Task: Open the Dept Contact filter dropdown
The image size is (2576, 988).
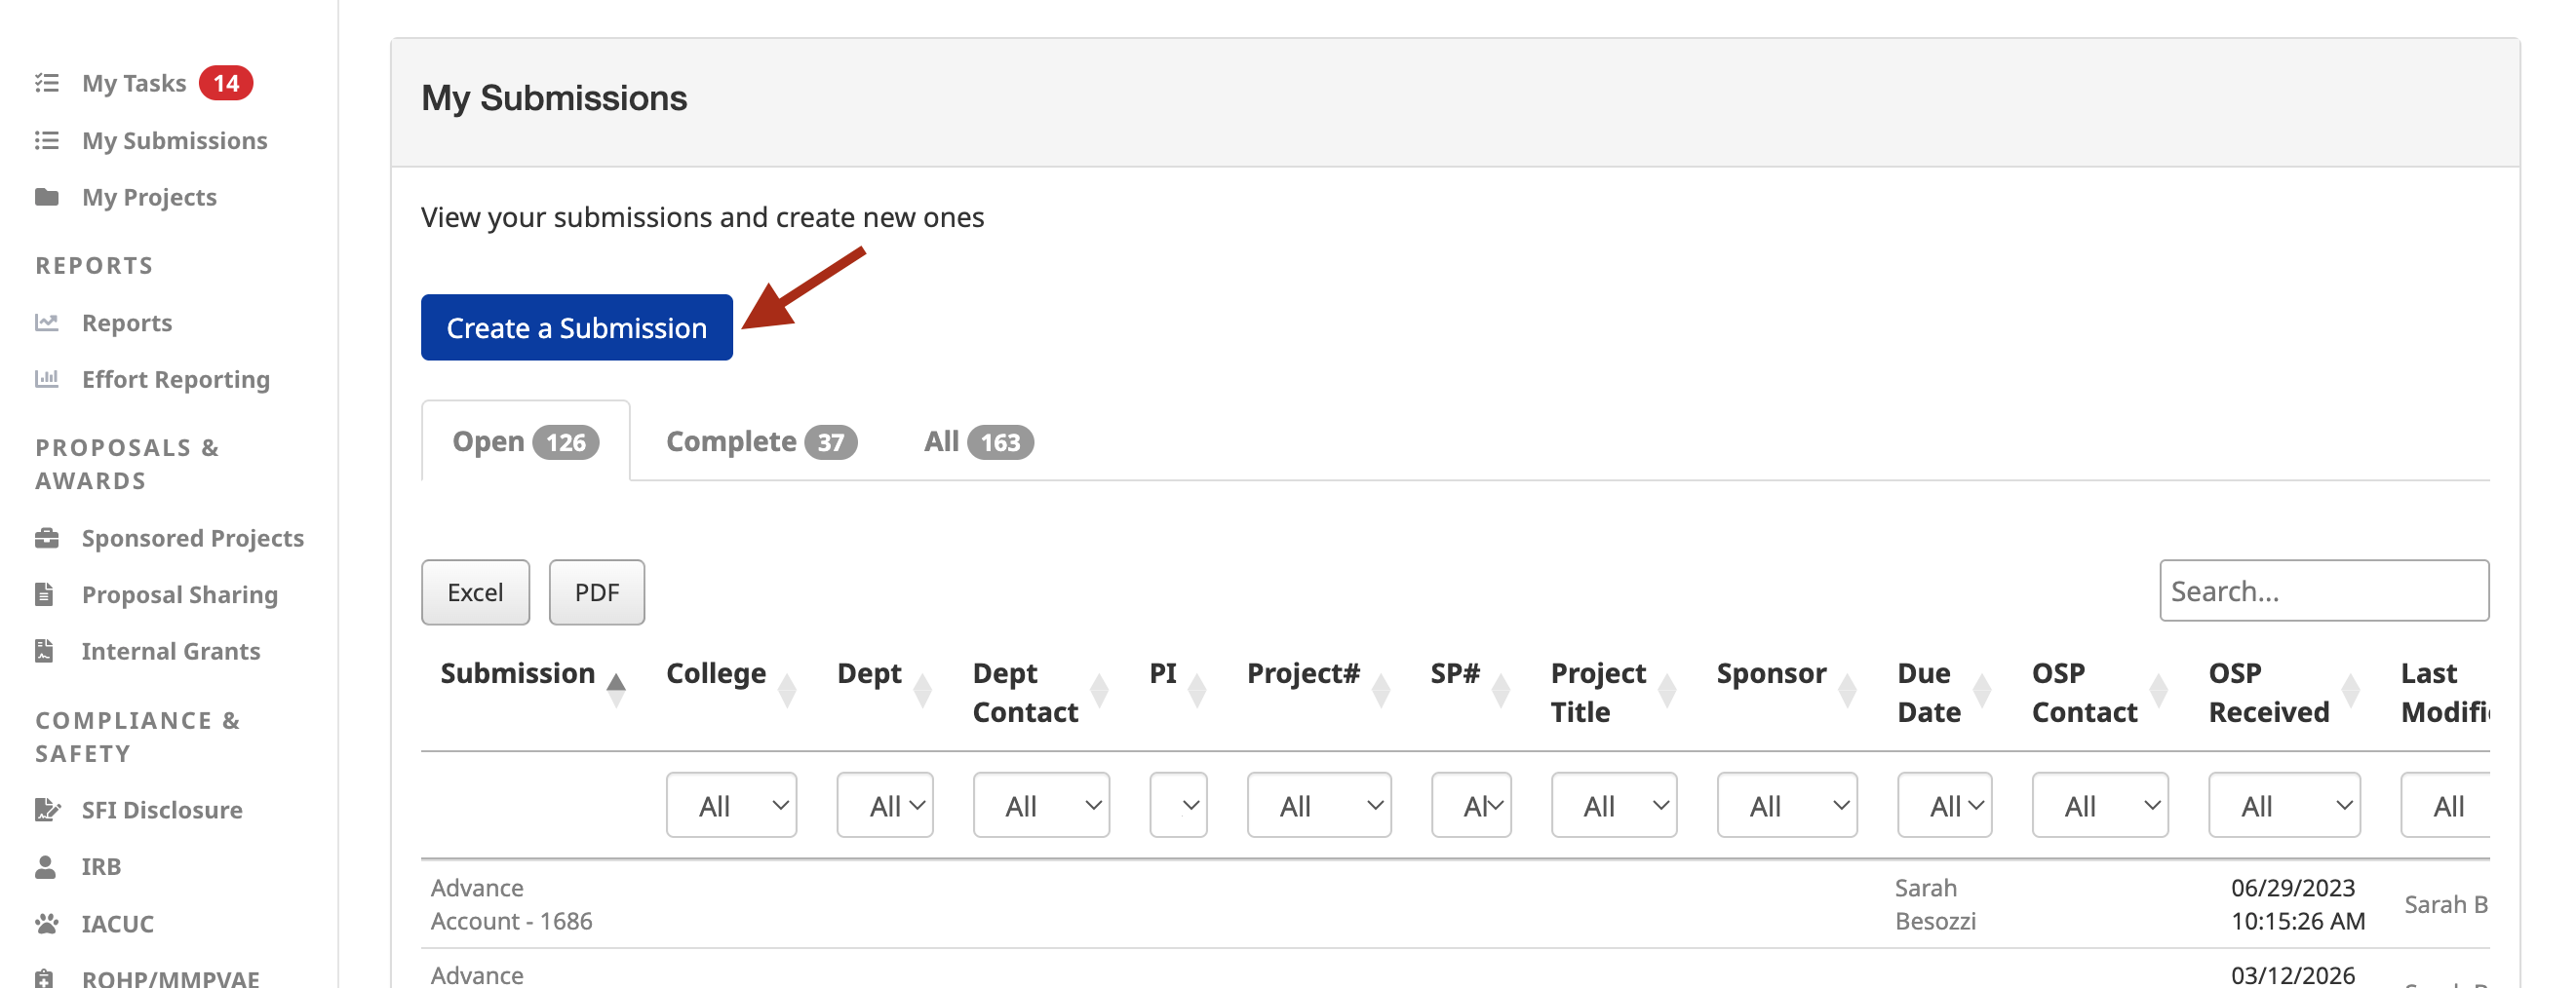Action: [1041, 805]
